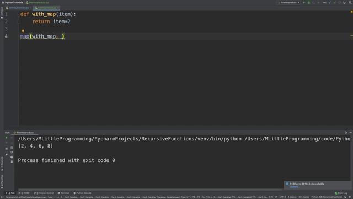
Task: Click the Debug bug icon in top toolbar
Action: [309, 2]
